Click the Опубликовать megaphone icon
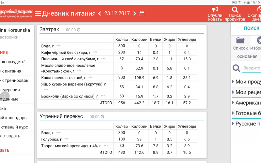 (215, 10)
